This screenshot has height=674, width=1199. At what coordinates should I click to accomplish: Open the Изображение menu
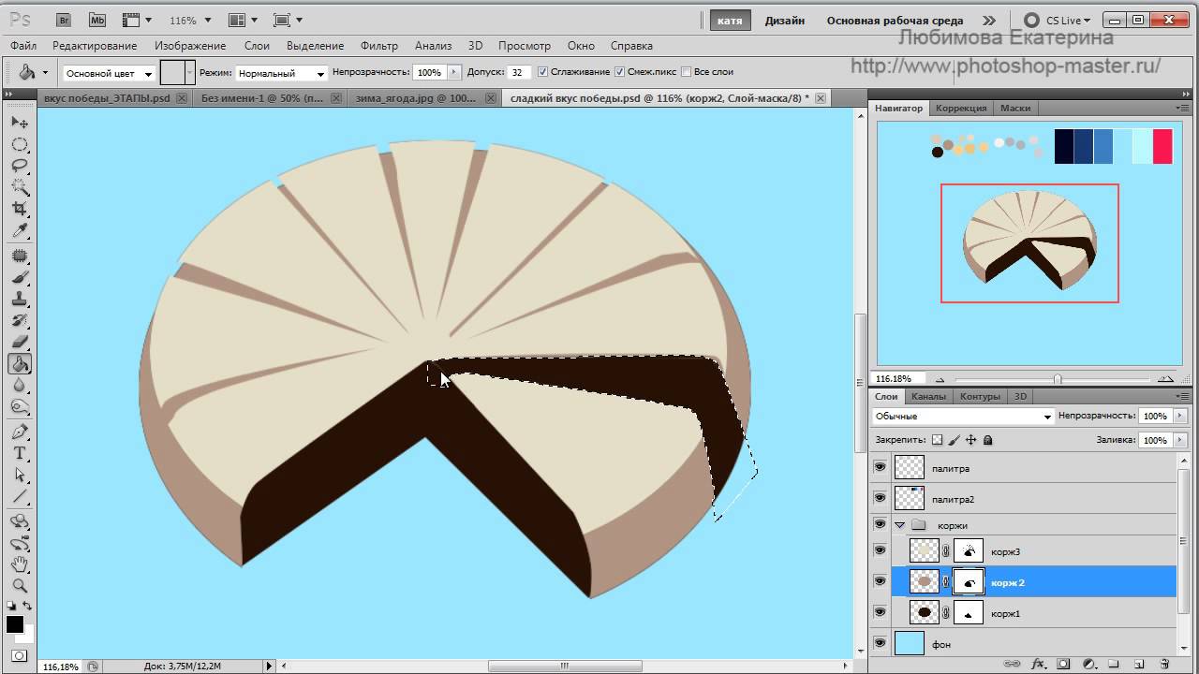(190, 45)
